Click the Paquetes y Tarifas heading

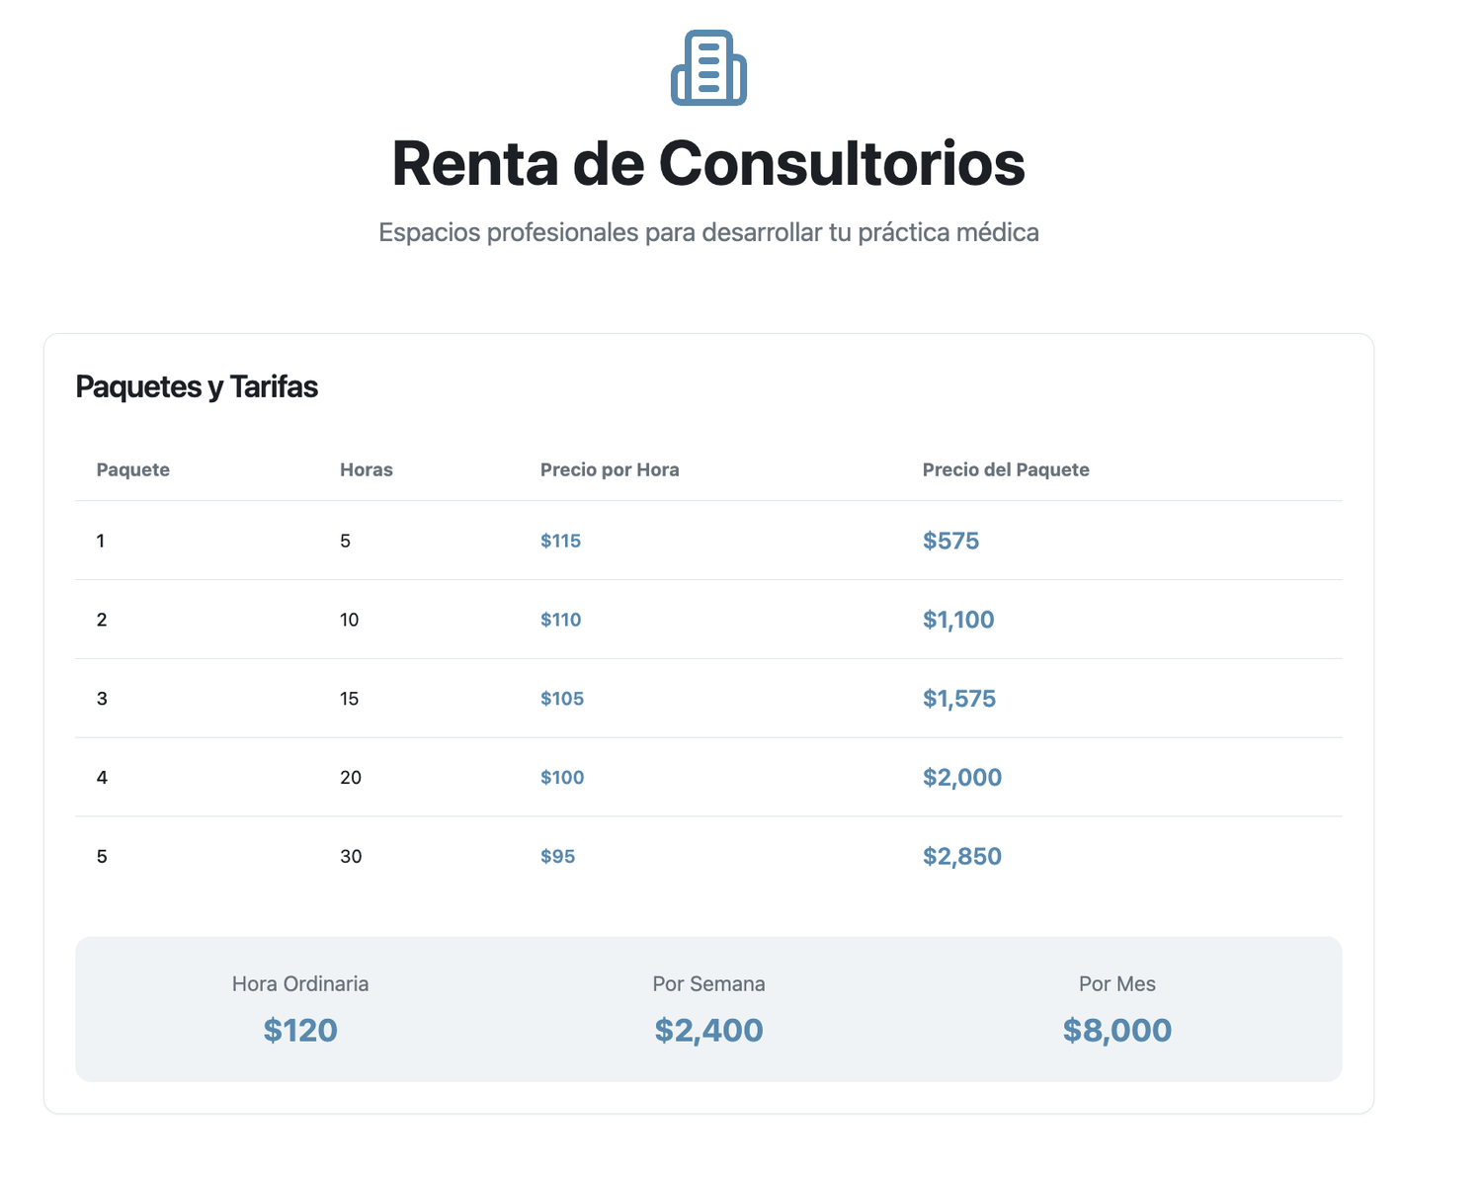pyautogui.click(x=197, y=386)
